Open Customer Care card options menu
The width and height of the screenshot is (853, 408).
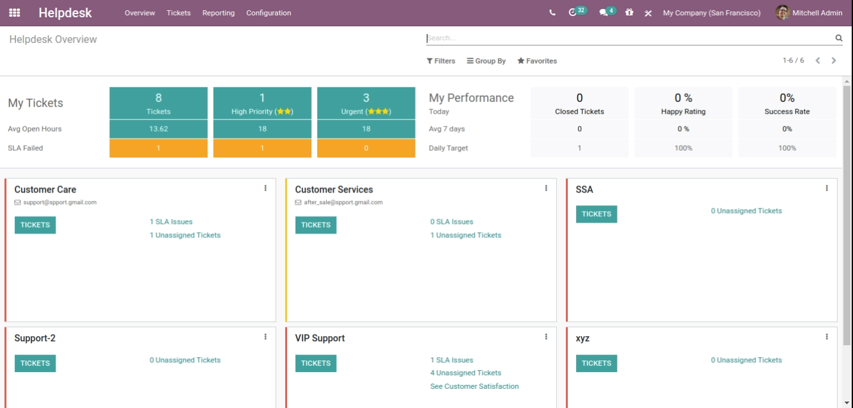pyautogui.click(x=265, y=189)
